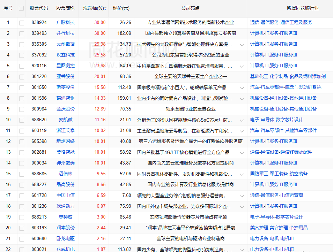This screenshot has width=334, height=252.
Task: Select checkbox for 中国电信 row
Action: (x=22, y=196)
